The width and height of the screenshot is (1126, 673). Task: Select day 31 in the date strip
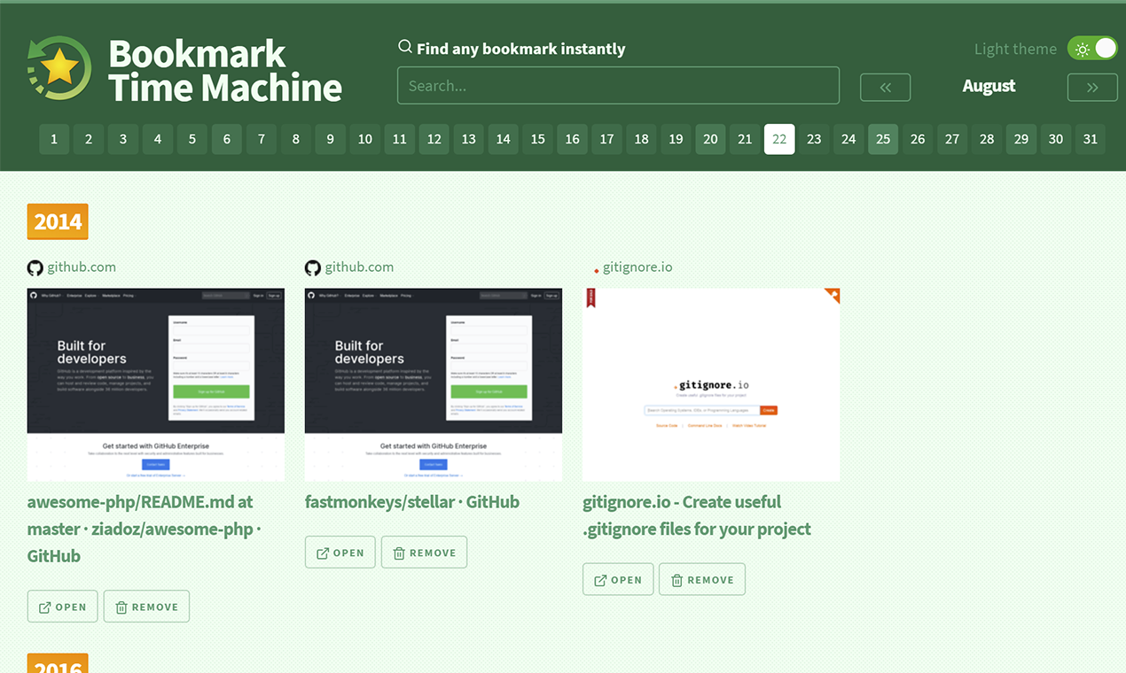click(1090, 139)
